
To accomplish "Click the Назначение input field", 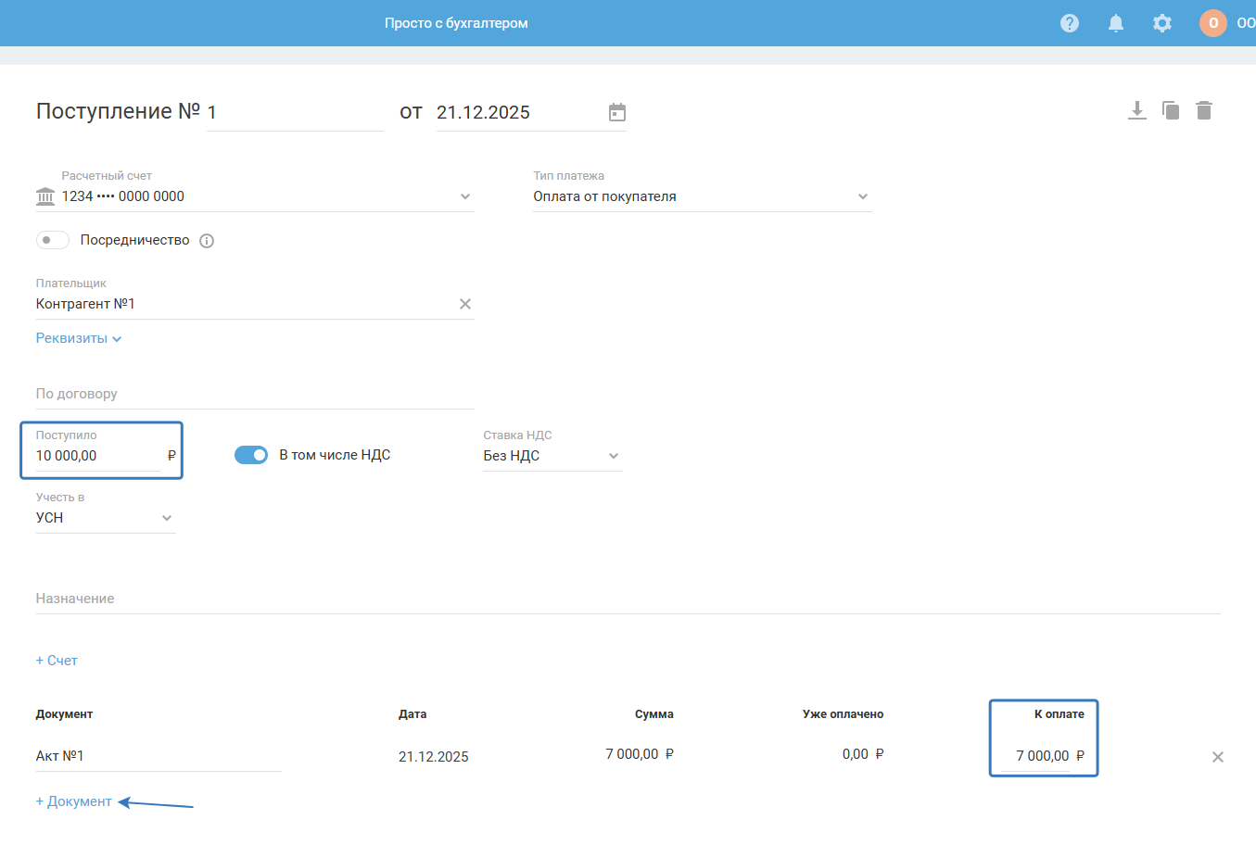I will tap(627, 599).
